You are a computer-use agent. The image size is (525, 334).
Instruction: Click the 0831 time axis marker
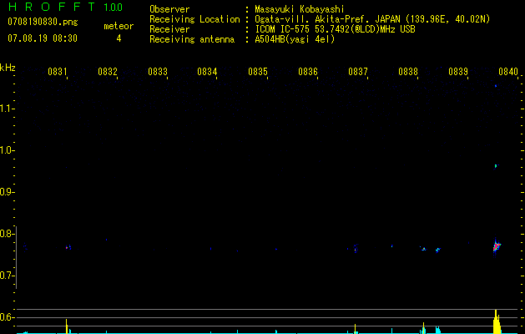tap(58, 72)
